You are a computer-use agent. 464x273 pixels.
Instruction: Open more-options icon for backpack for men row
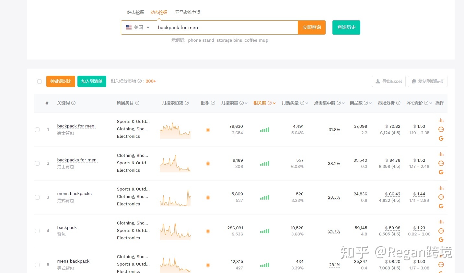point(441,129)
